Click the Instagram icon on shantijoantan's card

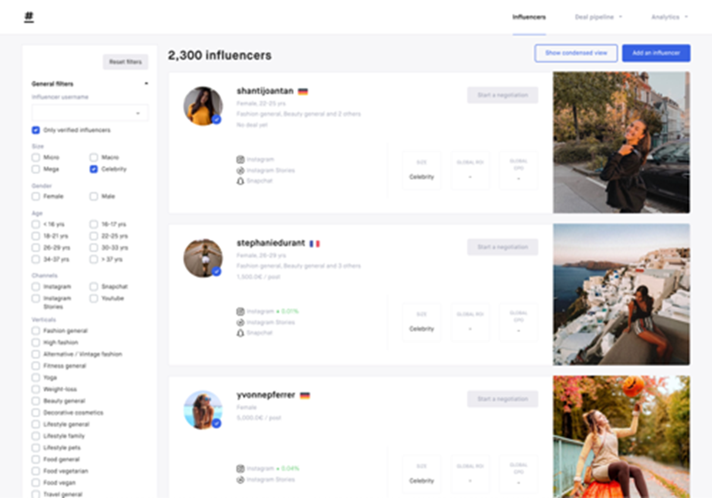(240, 159)
